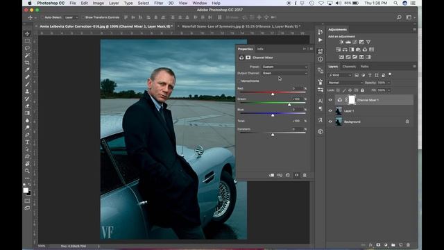Select the Lasso tool
Screen dimensions: 444x250
coord(27,48)
